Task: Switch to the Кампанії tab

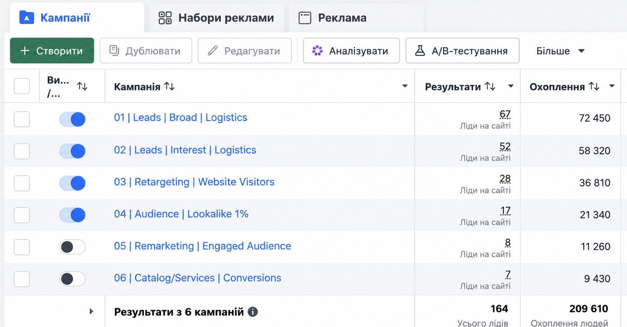Action: coord(77,18)
